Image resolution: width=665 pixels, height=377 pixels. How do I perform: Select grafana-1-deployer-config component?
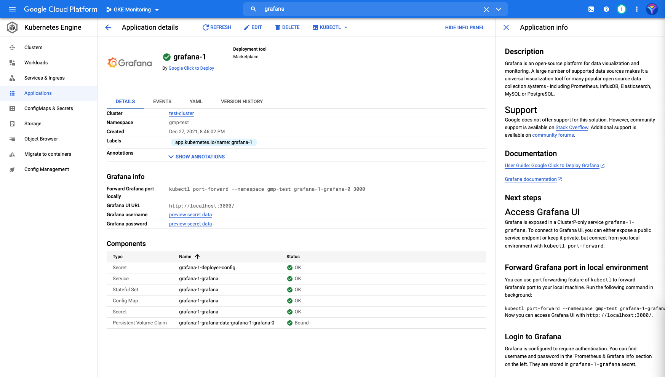[207, 268]
